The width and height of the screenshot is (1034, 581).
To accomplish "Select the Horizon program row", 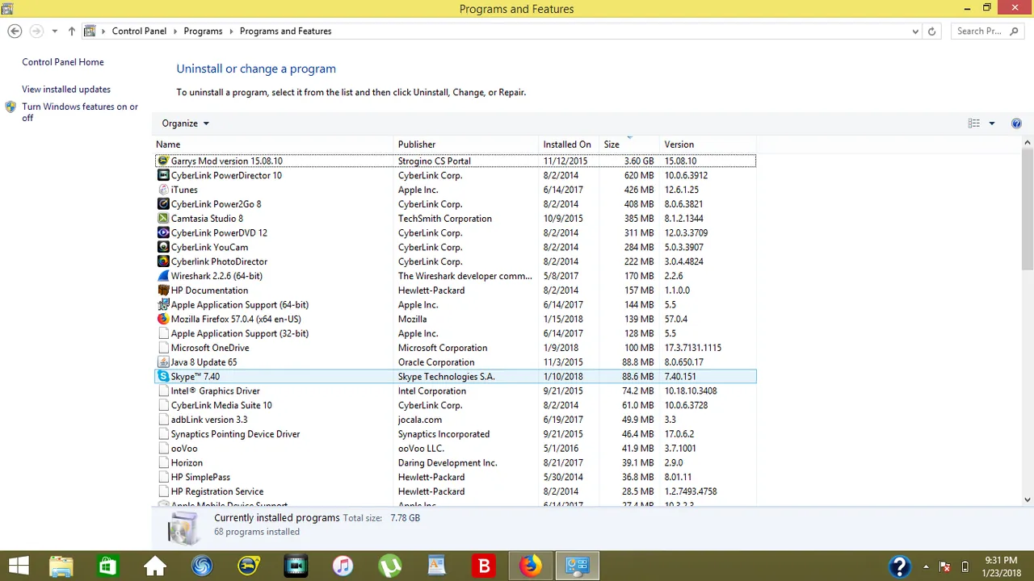I will tap(456, 463).
